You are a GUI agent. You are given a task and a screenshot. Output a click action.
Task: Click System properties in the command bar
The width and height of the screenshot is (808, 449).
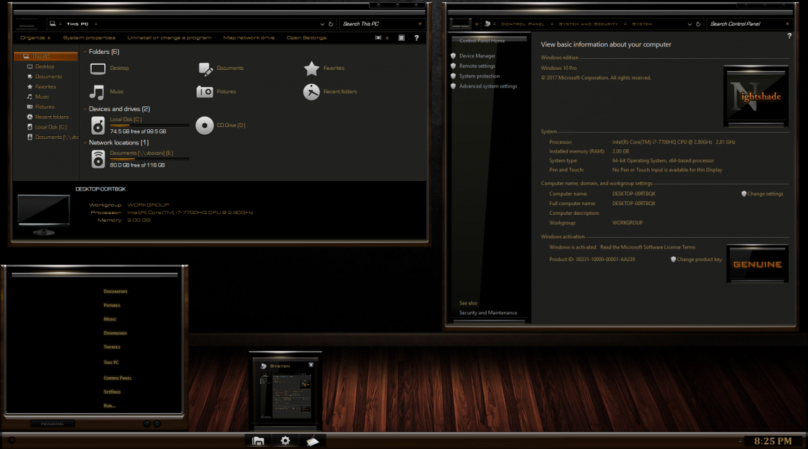coord(89,38)
